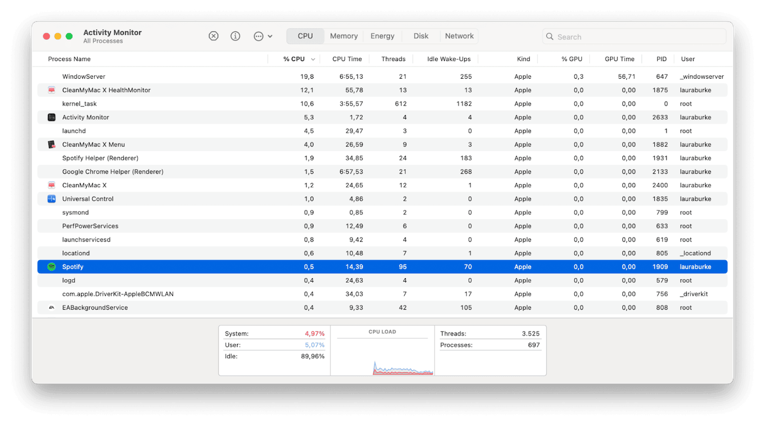The height and width of the screenshot is (426, 765).
Task: Sort by the PID column header
Action: click(661, 59)
